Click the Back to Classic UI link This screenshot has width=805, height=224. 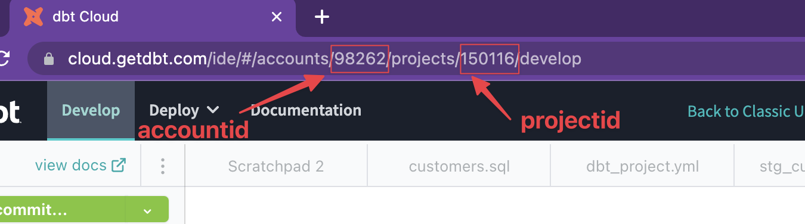point(746,111)
